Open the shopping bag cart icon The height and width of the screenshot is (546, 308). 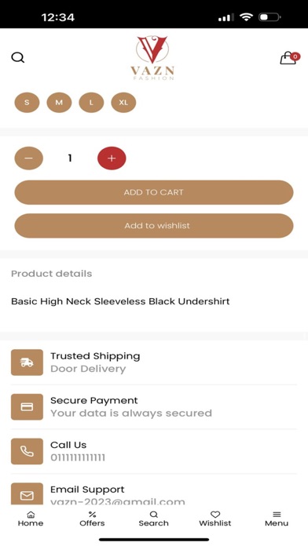click(290, 58)
